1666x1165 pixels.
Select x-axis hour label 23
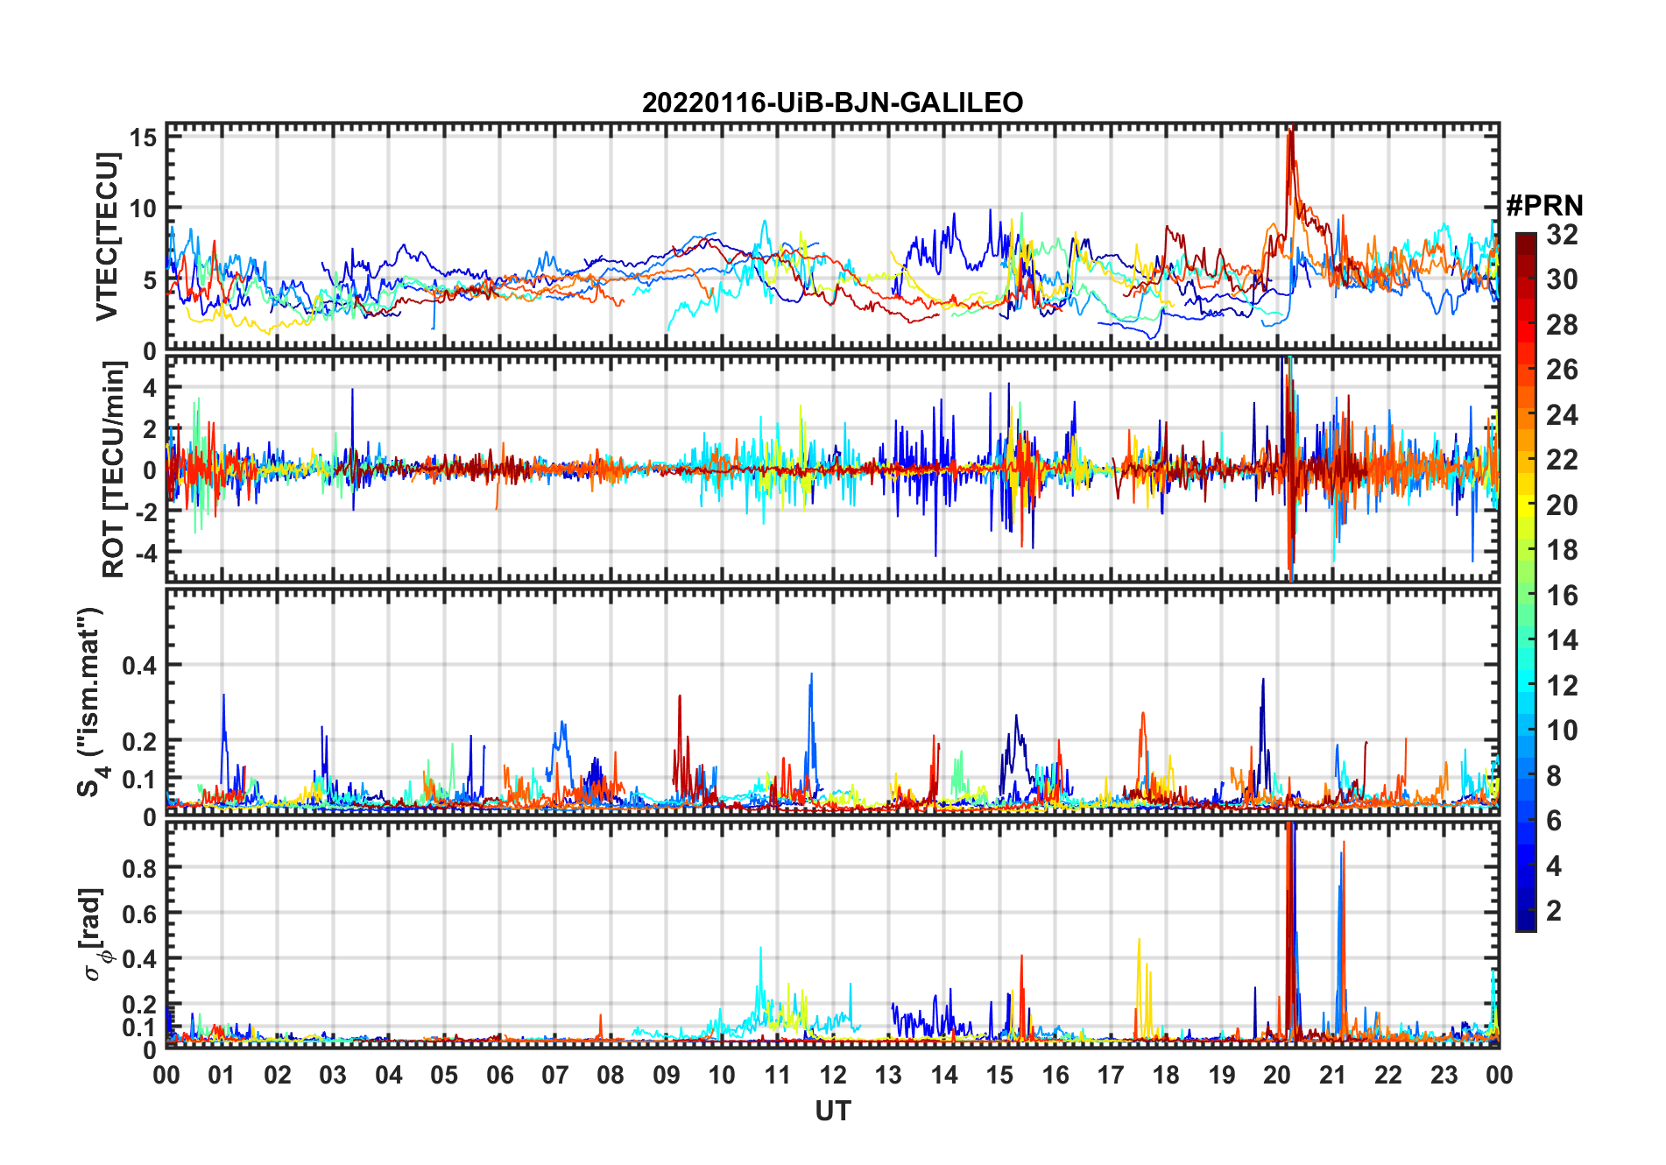[x=1444, y=1075]
